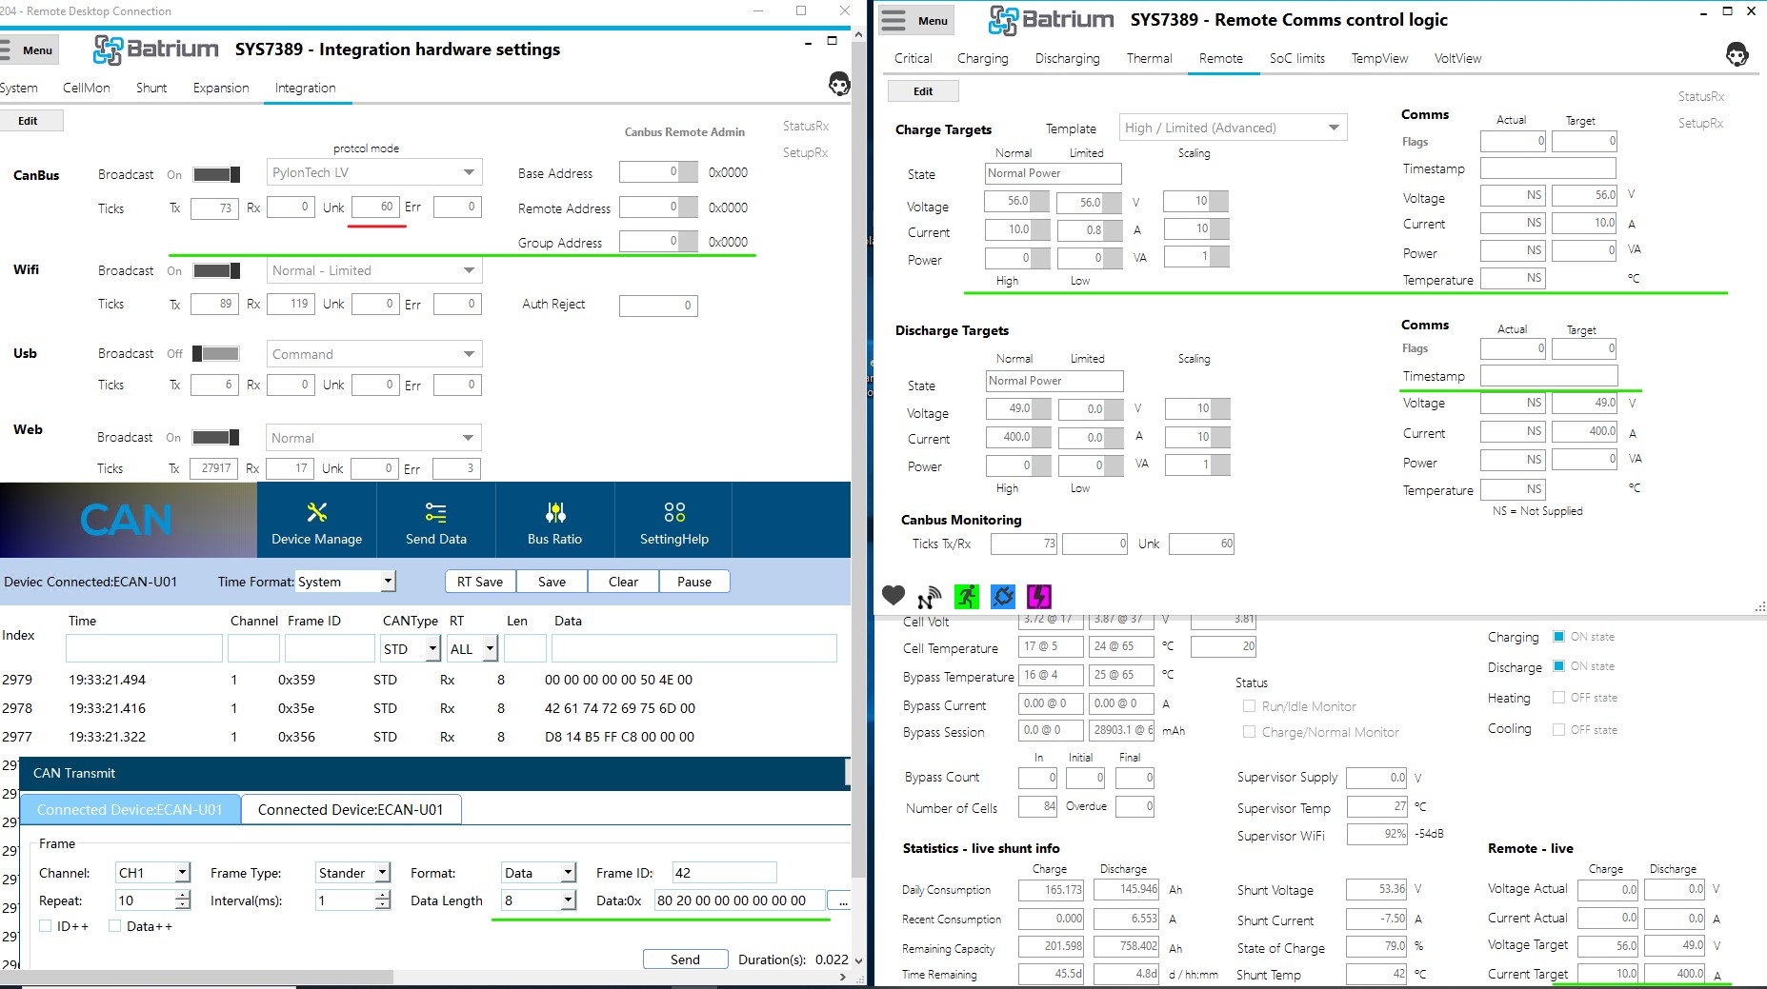
Task: Switch to Critical tab
Action: tap(913, 58)
